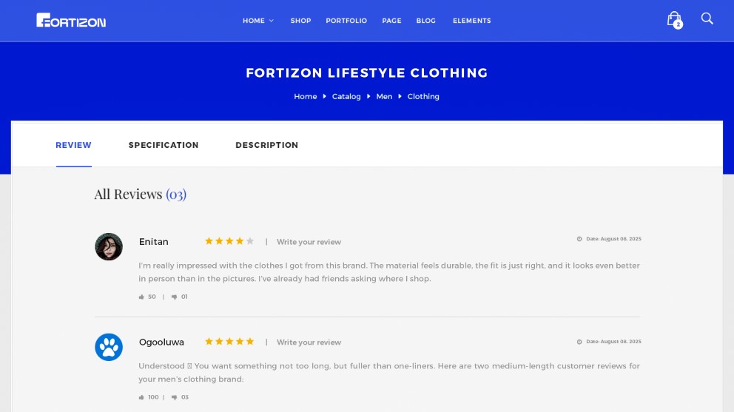Open the Portfolio menu item

[346, 21]
